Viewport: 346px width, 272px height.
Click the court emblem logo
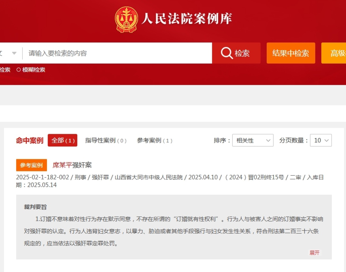[x=126, y=19]
